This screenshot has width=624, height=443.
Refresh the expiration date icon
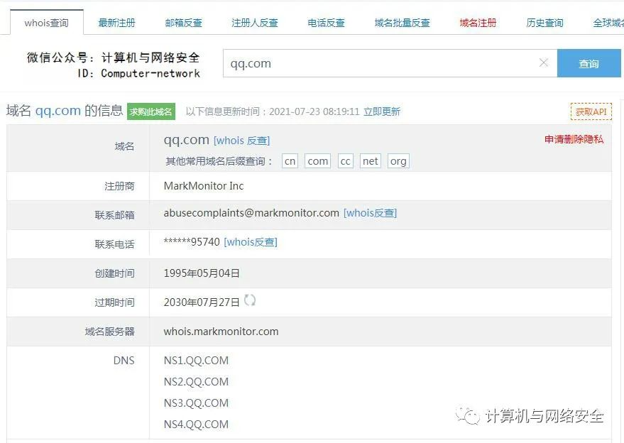[x=249, y=300]
